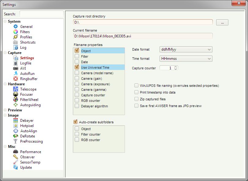
Task: Open General settings gear icon
Action: click(16, 27)
